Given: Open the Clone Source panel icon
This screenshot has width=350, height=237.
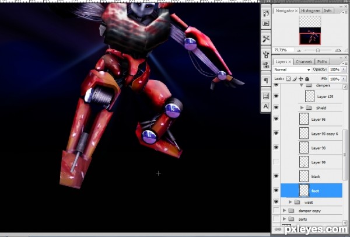Looking at the screenshot, I should coord(265,65).
